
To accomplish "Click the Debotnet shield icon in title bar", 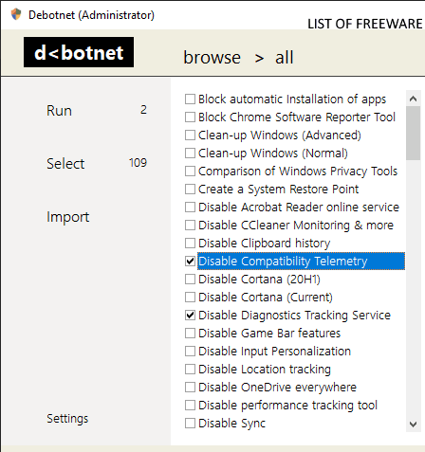I will [16, 14].
